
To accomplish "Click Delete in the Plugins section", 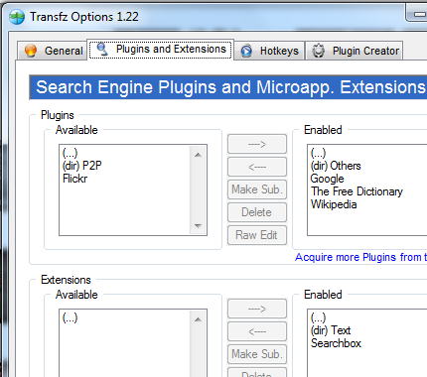I will tap(257, 212).
